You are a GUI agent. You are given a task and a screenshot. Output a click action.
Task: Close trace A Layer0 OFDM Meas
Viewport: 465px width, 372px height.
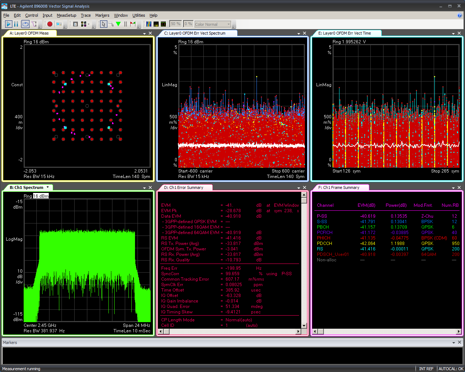pos(150,33)
